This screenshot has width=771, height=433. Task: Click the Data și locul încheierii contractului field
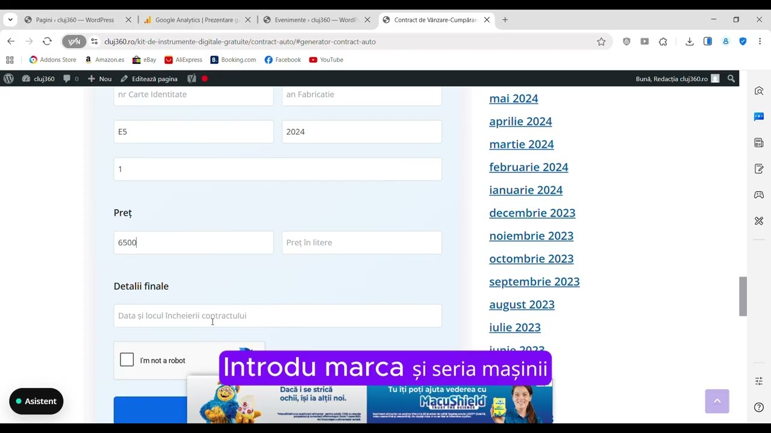point(278,316)
